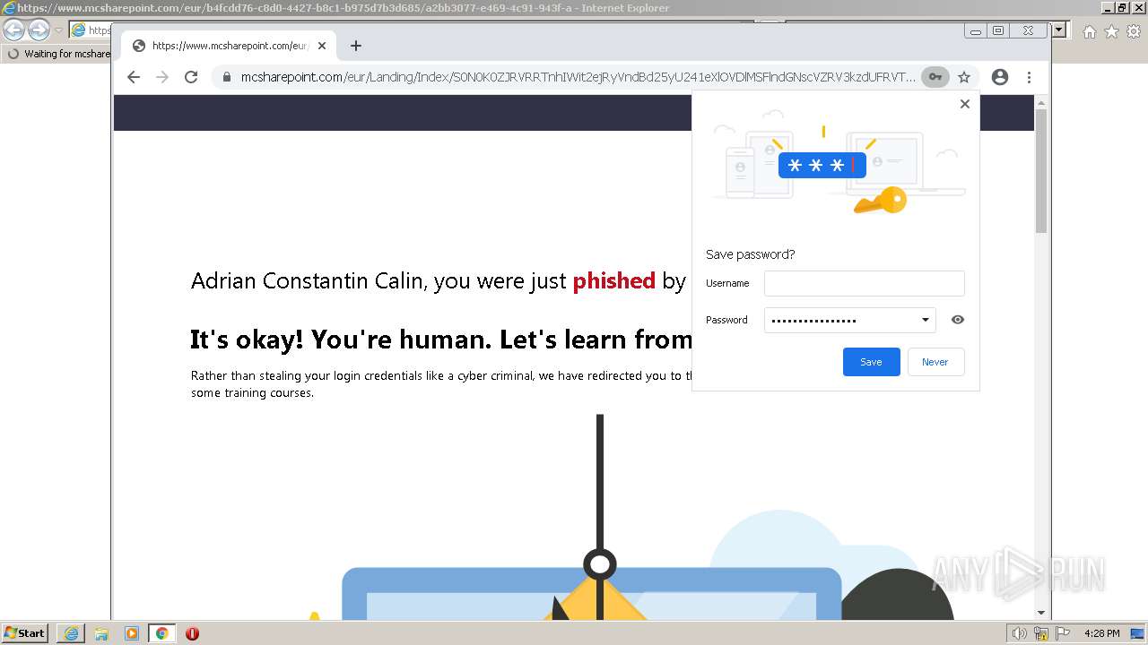Click the Username field in password popup
This screenshot has width=1148, height=645.
pos(865,283)
